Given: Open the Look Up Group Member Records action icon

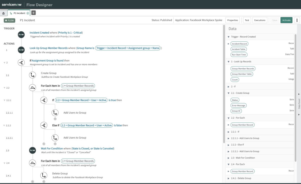Looking at the screenshot, I should (x=21, y=50).
